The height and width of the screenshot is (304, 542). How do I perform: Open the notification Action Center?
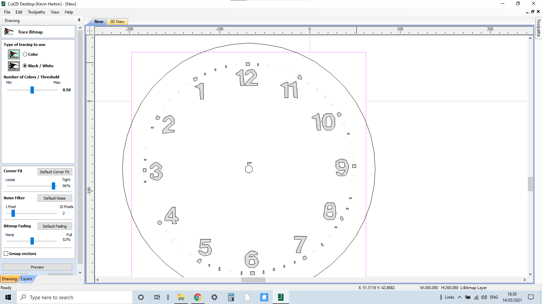[531, 297]
